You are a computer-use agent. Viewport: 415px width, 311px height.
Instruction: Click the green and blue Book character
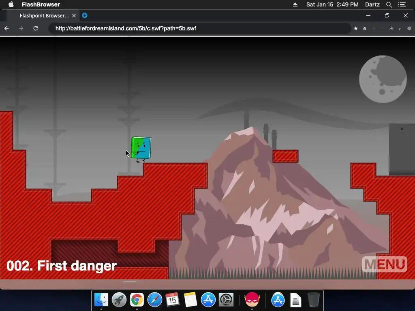point(141,149)
